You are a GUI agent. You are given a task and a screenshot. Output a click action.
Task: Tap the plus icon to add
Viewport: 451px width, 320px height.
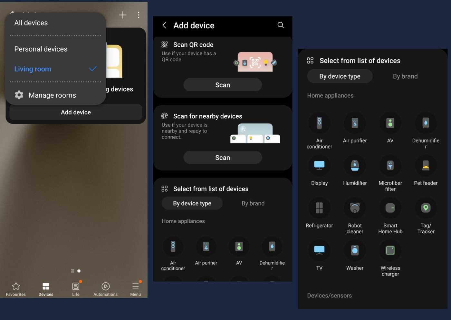coord(123,15)
